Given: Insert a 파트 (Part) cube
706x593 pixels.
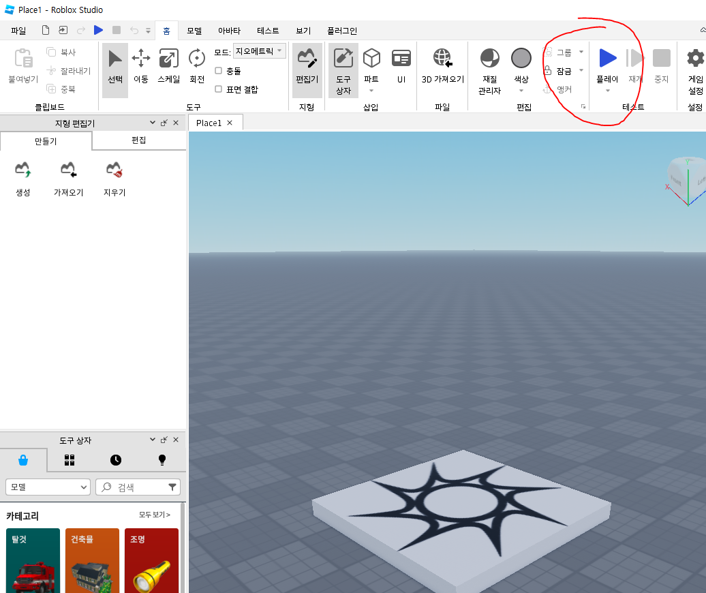Looking at the screenshot, I should (x=371, y=65).
